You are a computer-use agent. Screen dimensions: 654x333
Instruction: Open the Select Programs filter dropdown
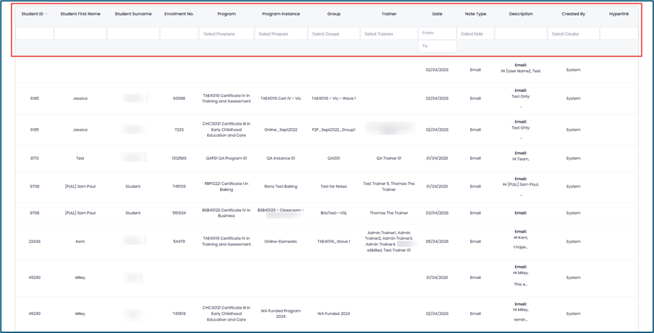point(227,33)
